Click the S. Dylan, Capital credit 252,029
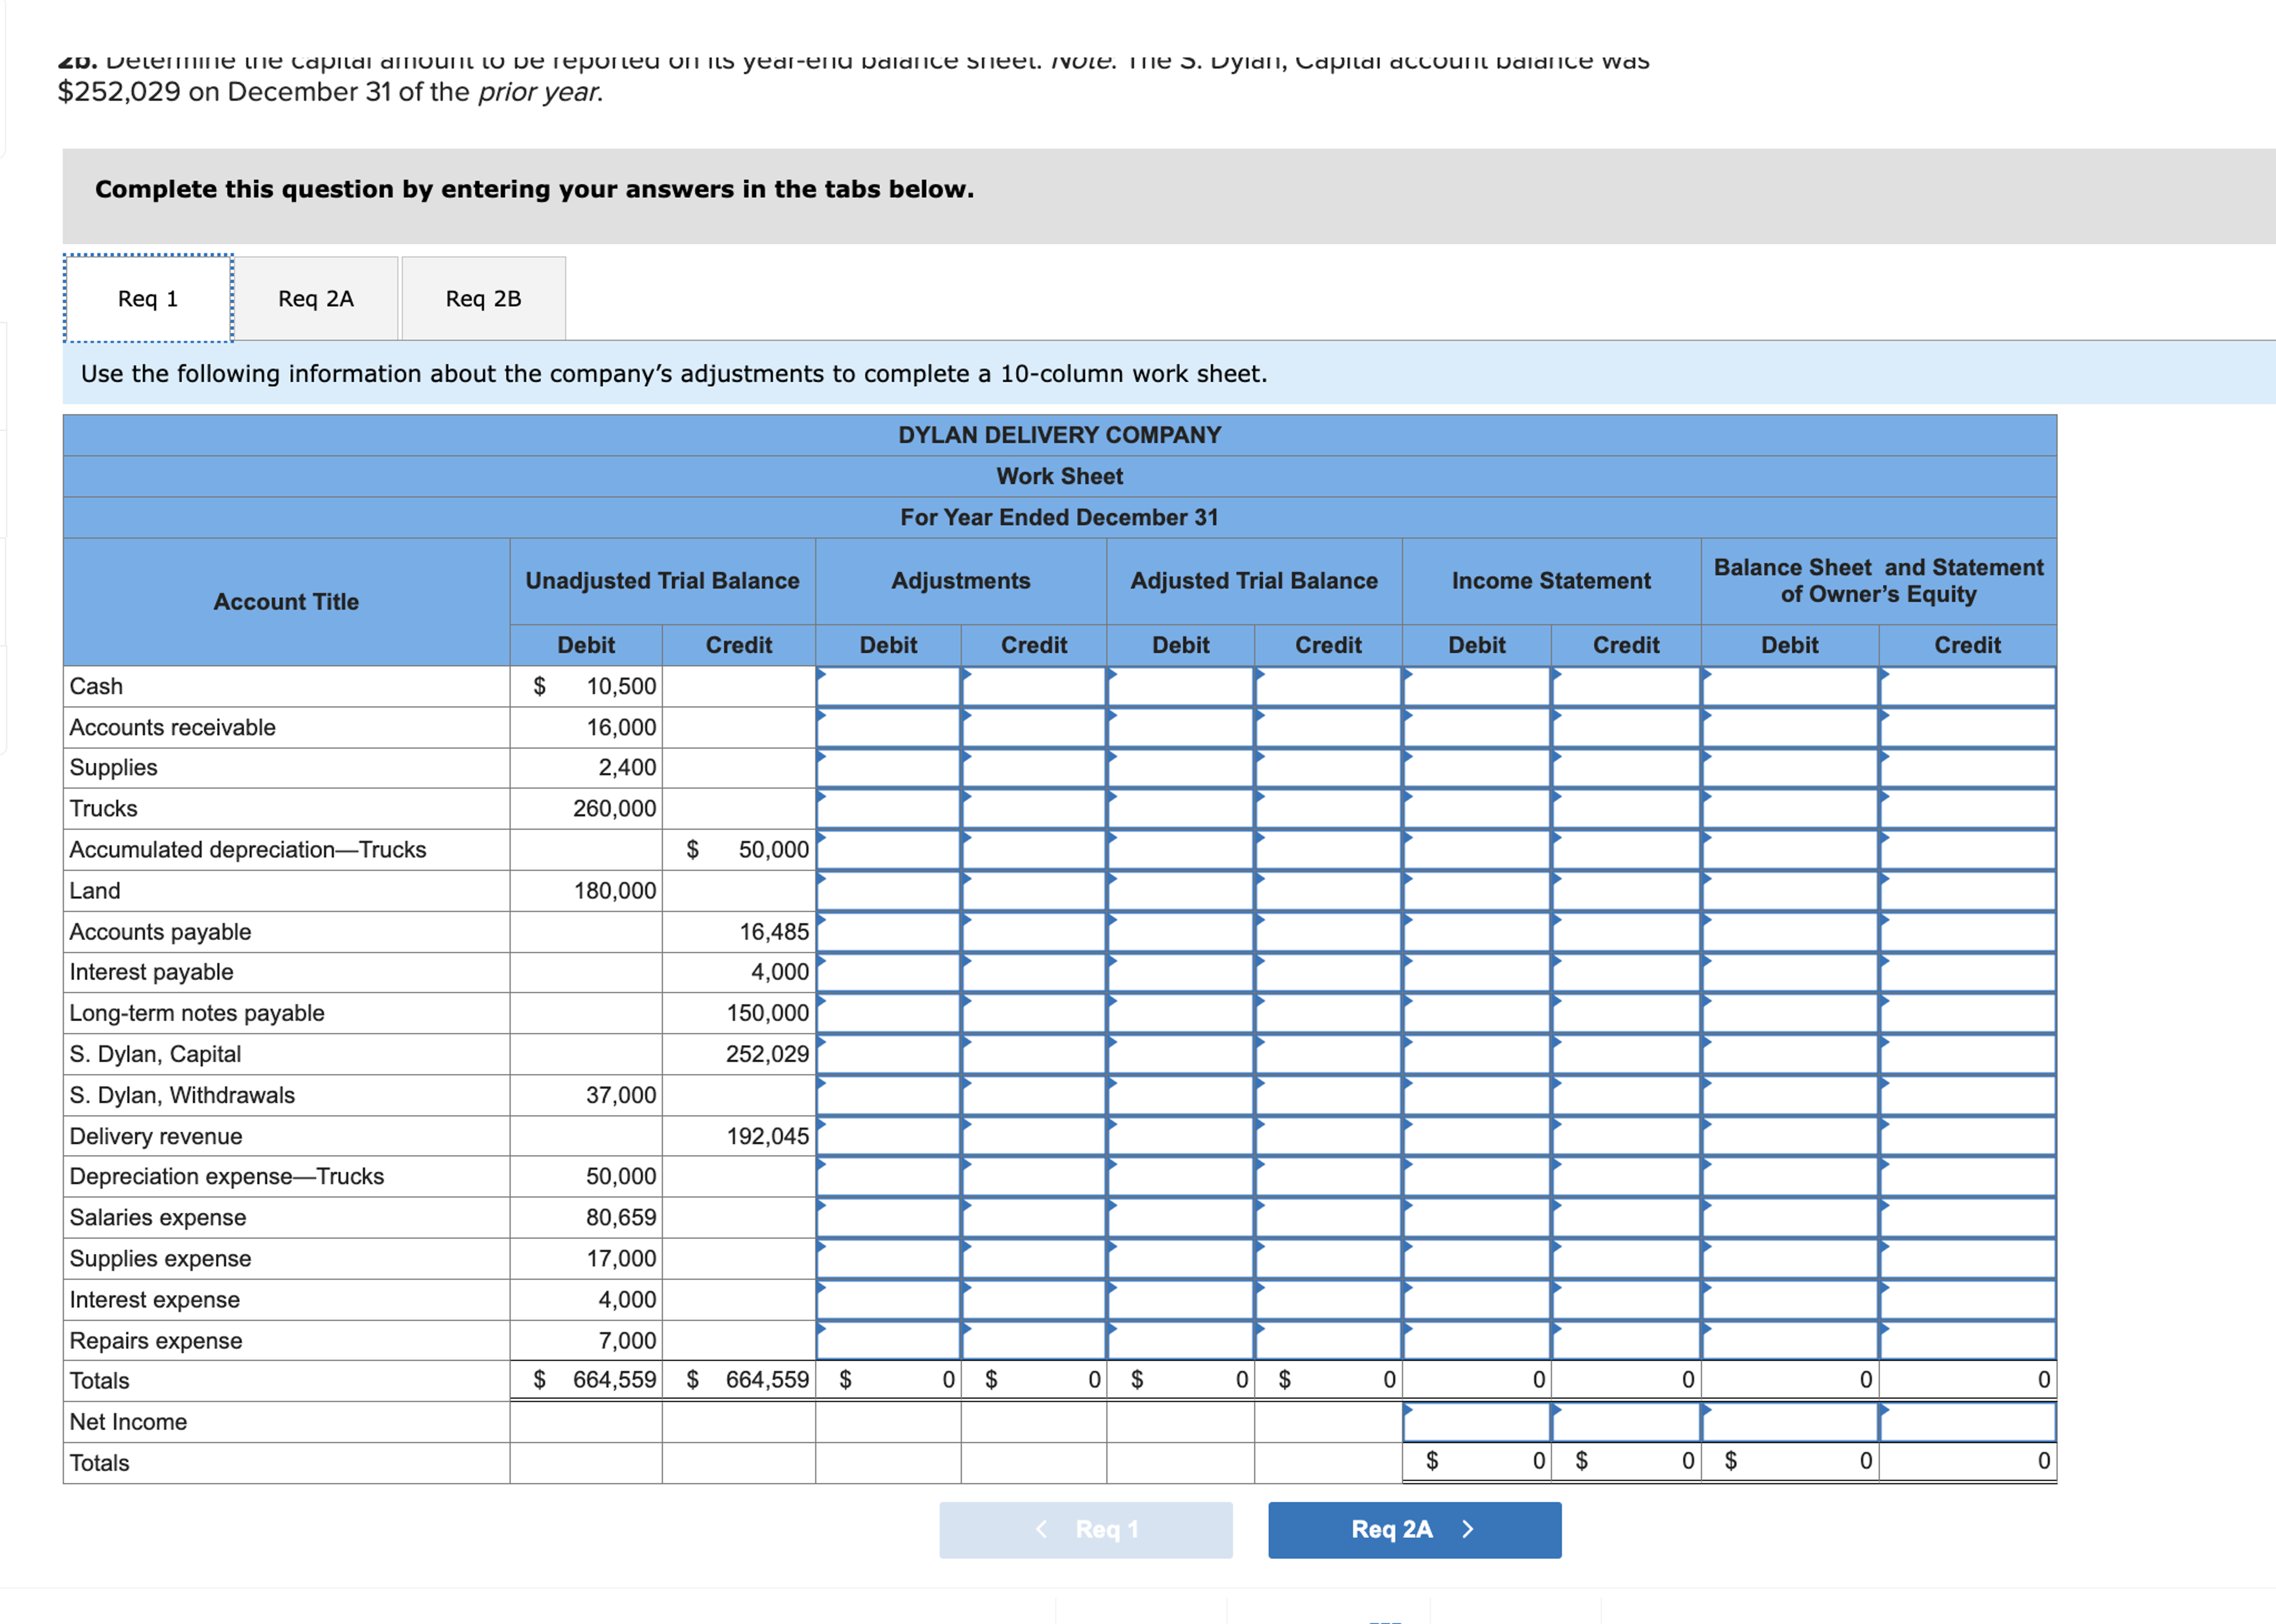 point(767,1054)
